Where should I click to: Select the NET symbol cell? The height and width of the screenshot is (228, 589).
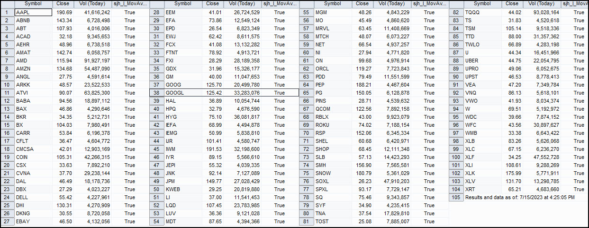(x=333, y=44)
